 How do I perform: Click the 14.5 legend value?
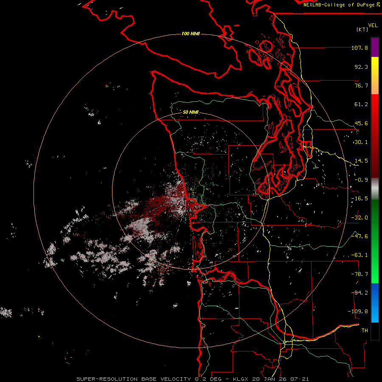click(x=361, y=161)
